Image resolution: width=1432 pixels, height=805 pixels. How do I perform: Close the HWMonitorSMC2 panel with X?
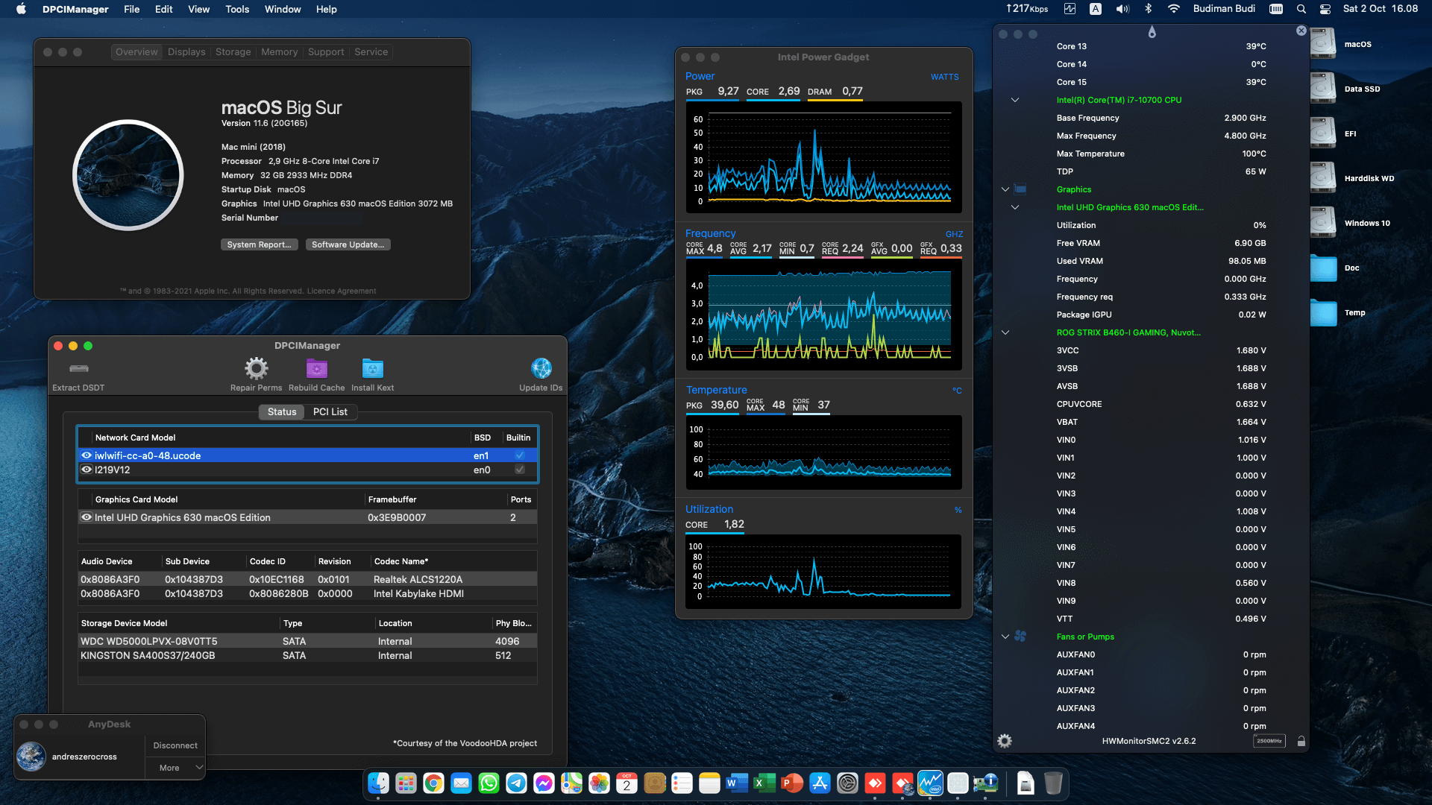pyautogui.click(x=1301, y=31)
